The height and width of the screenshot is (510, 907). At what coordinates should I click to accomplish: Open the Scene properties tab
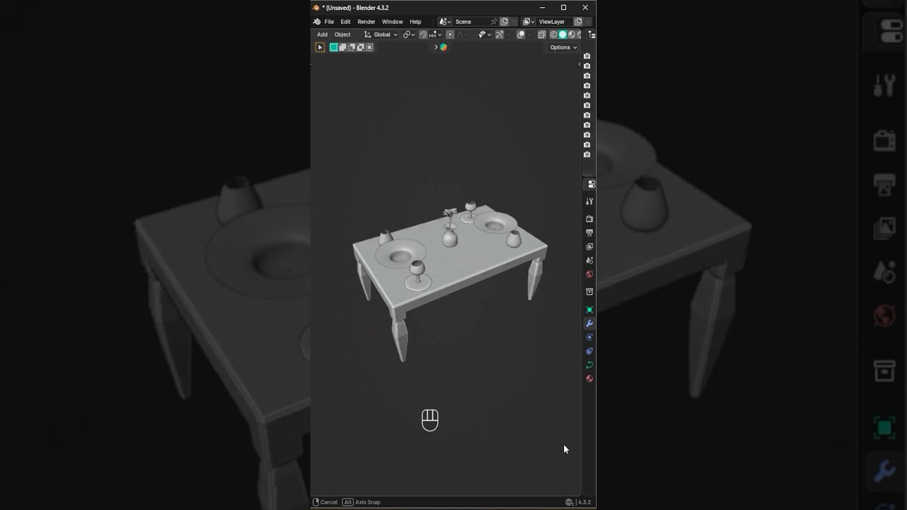click(x=589, y=261)
